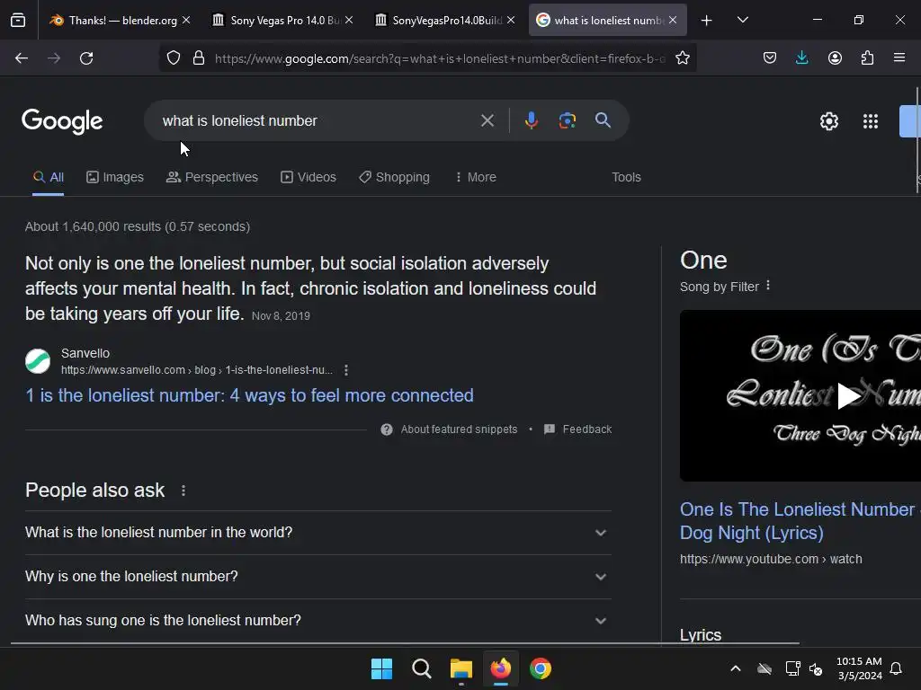Open Firefox View tab list icon
This screenshot has width=921, height=690.
click(18, 20)
